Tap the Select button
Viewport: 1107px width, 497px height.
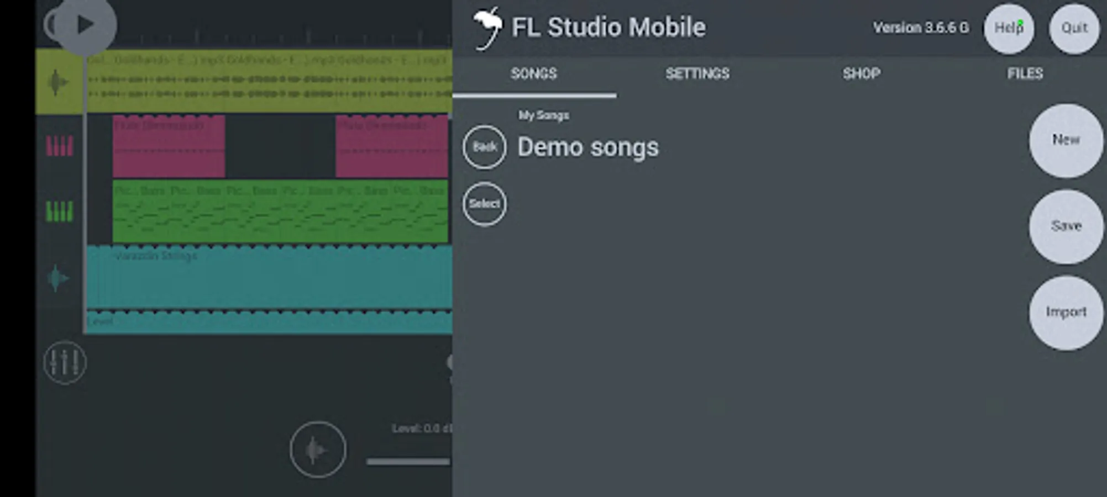coord(485,204)
